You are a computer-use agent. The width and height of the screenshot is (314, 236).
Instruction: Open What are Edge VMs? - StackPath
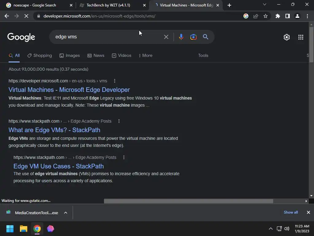pos(54,130)
